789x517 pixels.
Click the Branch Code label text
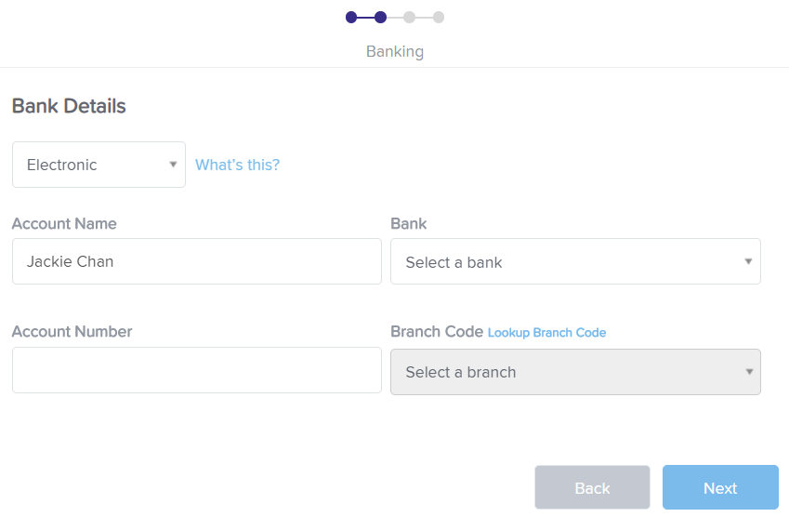(x=437, y=332)
